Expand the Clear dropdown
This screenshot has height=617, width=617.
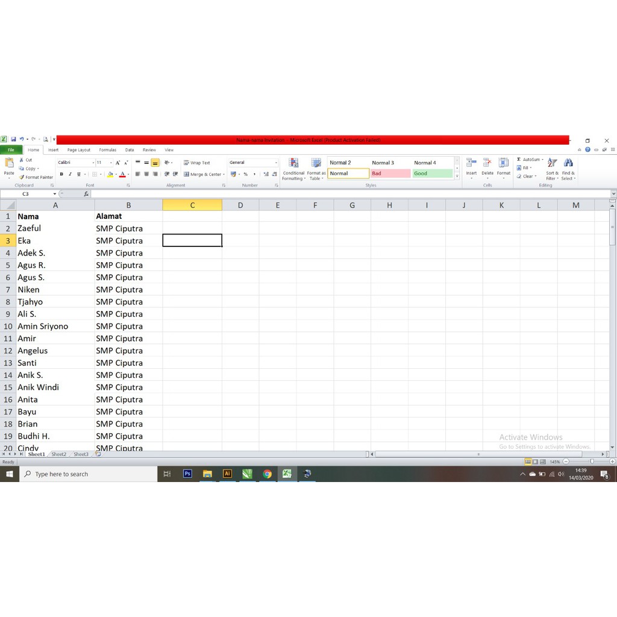[x=536, y=177]
